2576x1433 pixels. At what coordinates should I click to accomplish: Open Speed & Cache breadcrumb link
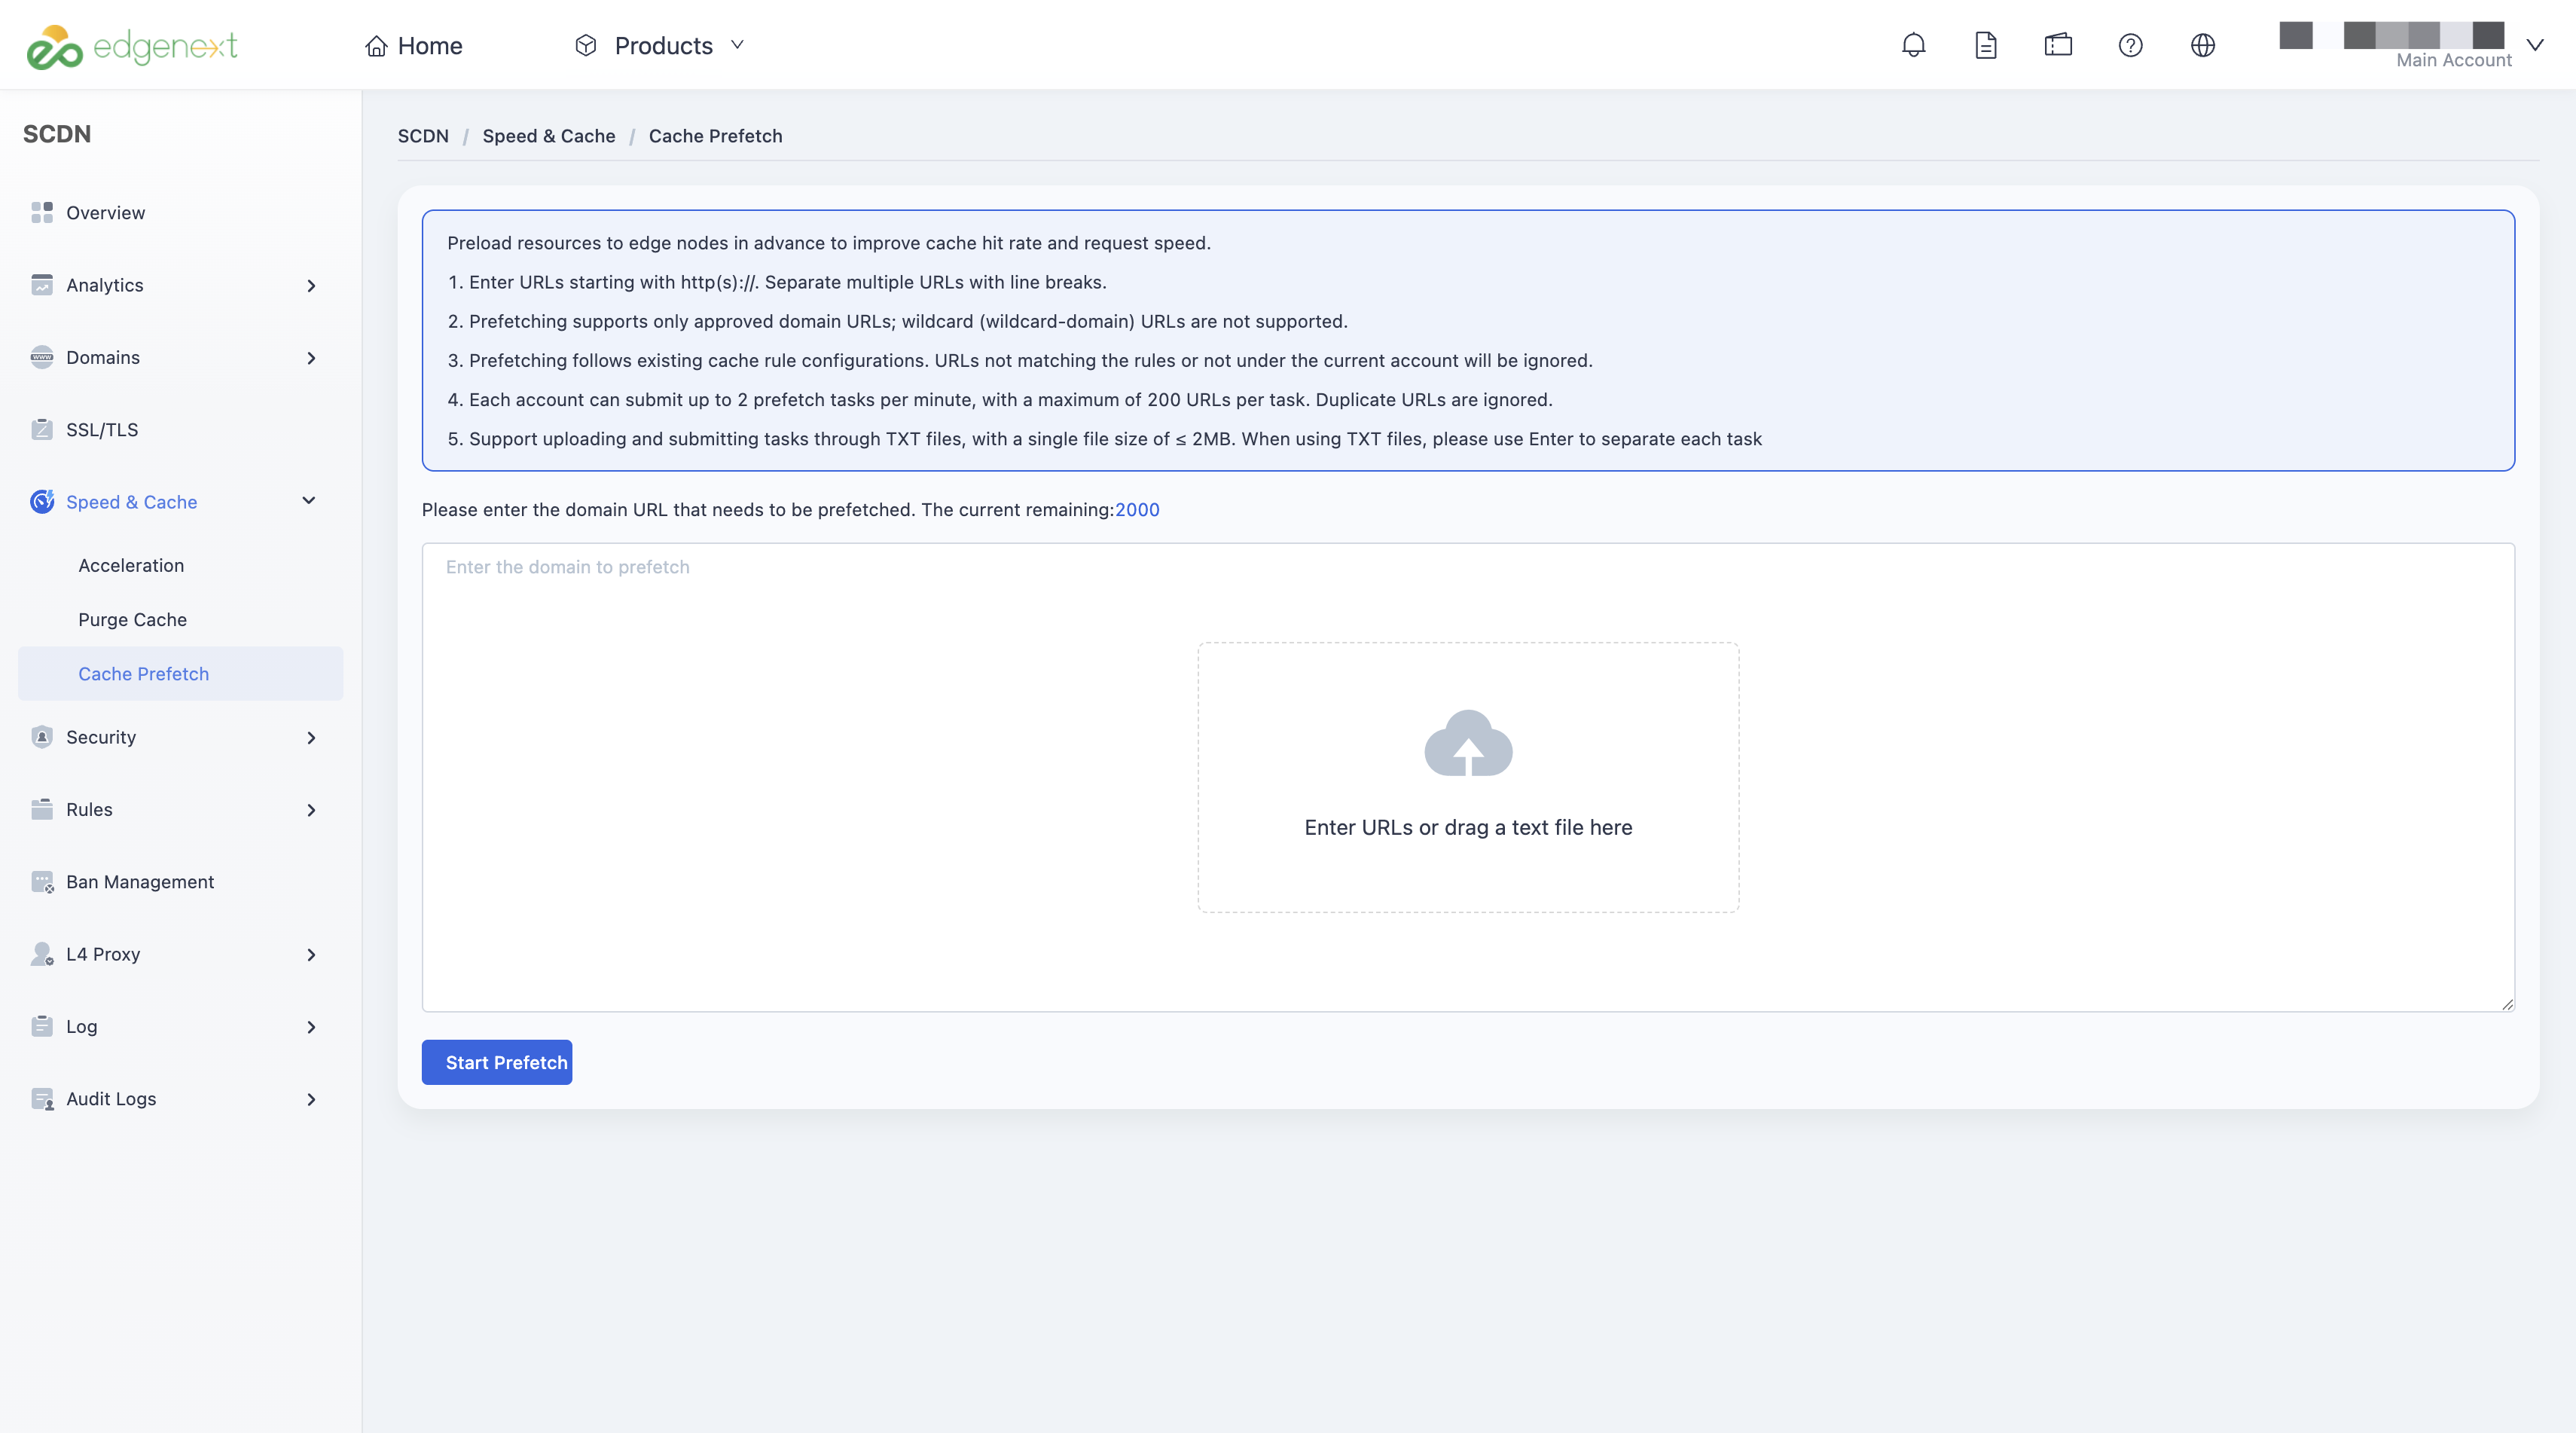(549, 136)
